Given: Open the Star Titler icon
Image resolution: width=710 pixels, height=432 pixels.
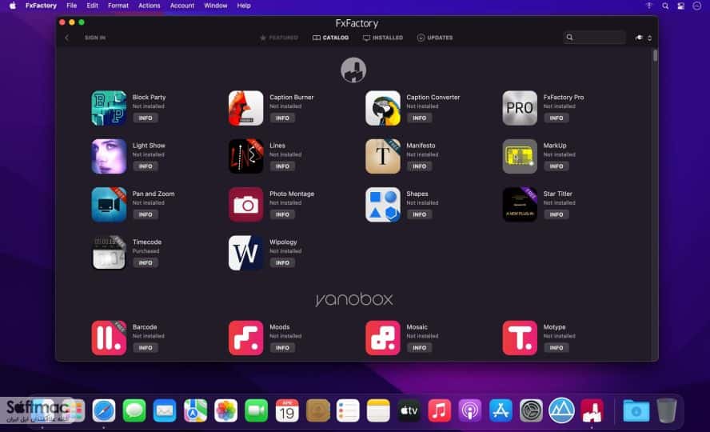Looking at the screenshot, I should click(520, 205).
